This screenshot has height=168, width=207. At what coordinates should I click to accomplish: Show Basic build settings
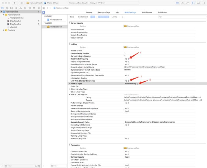click(72, 17)
